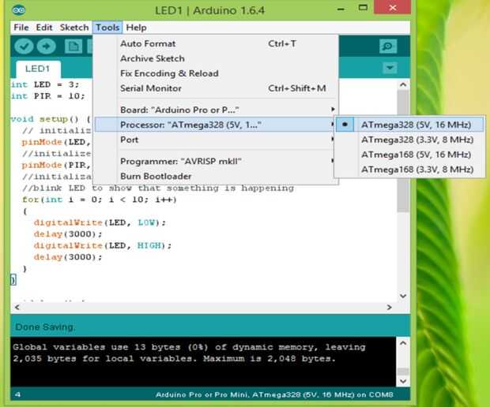Image resolution: width=490 pixels, height=407 pixels.
Task: Select ATmega328 (3.3V, 8 MHz) processor
Action: click(410, 140)
